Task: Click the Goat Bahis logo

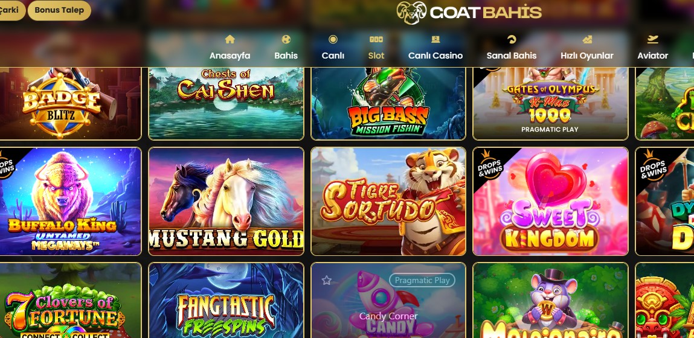Action: coord(469,13)
